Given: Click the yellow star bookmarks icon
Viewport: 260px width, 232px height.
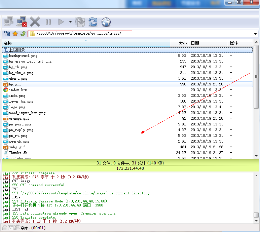Looking at the screenshot, I should 15,34.
